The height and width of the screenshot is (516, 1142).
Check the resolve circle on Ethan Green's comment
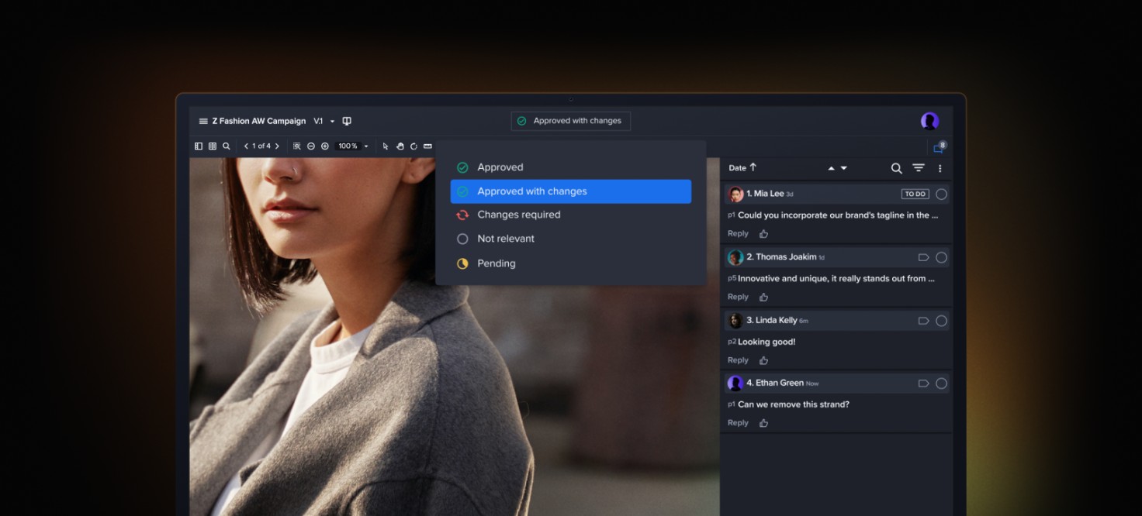(x=941, y=383)
